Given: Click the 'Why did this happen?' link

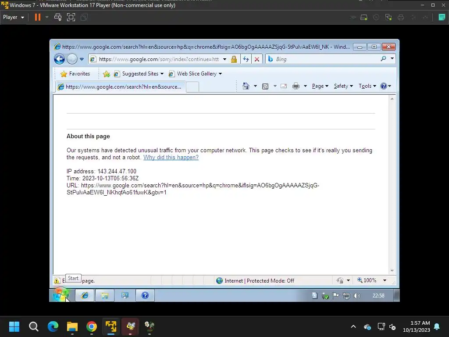Looking at the screenshot, I should (171, 158).
